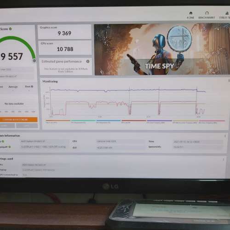The width and height of the screenshot is (230, 230).
Task: Click the Average column label
Action: click(13, 86)
